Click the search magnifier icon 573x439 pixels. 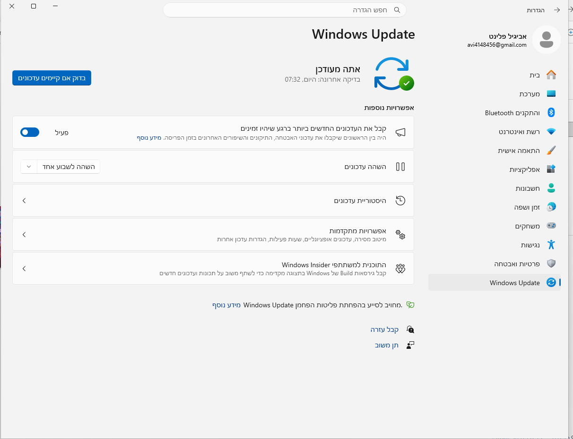[397, 10]
